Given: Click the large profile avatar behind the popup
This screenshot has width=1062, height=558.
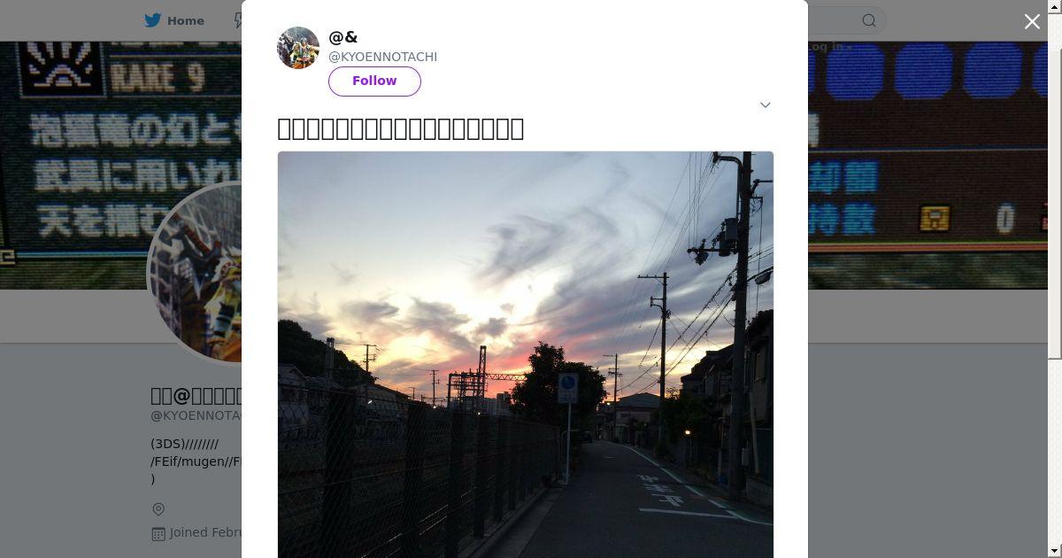Looking at the screenshot, I should [x=196, y=273].
